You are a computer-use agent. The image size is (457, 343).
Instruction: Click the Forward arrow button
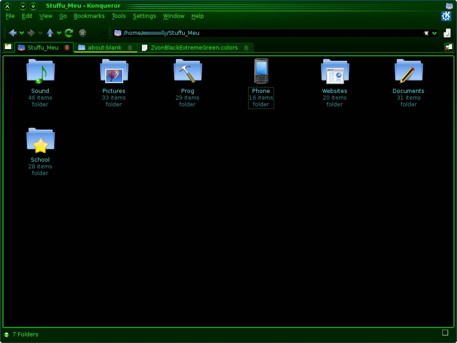[x=31, y=33]
